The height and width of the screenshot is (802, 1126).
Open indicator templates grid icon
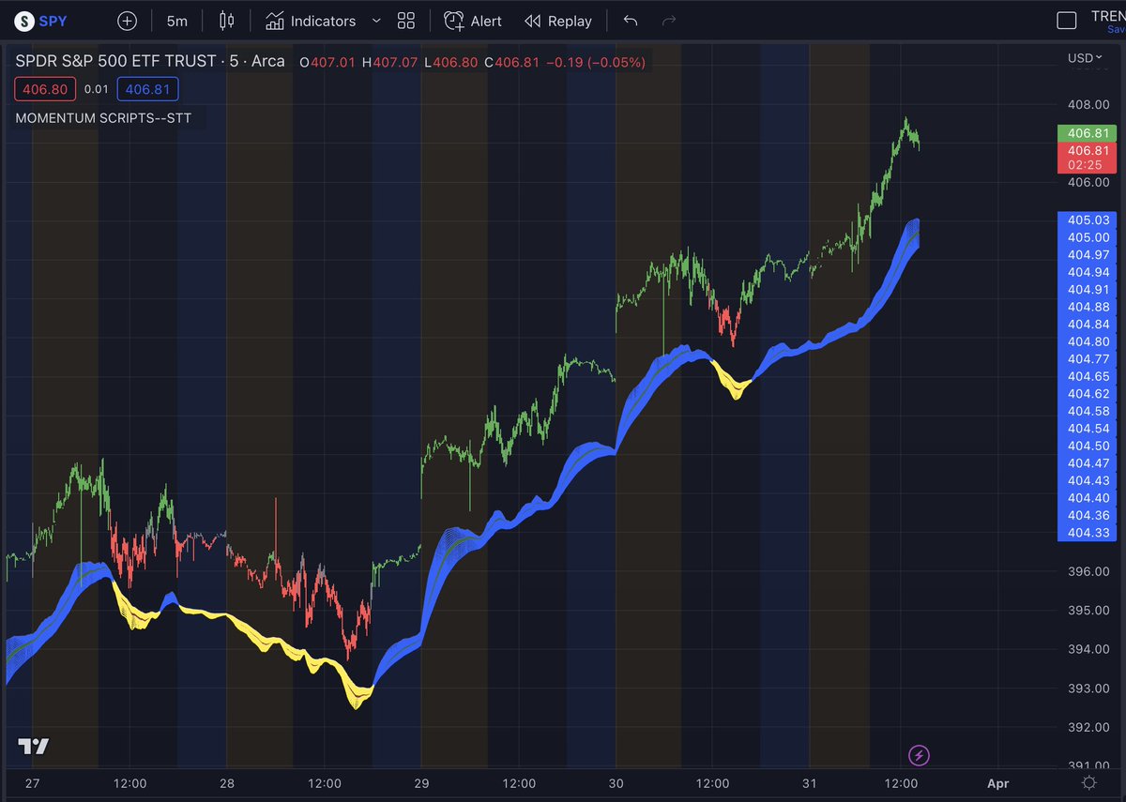click(x=406, y=21)
